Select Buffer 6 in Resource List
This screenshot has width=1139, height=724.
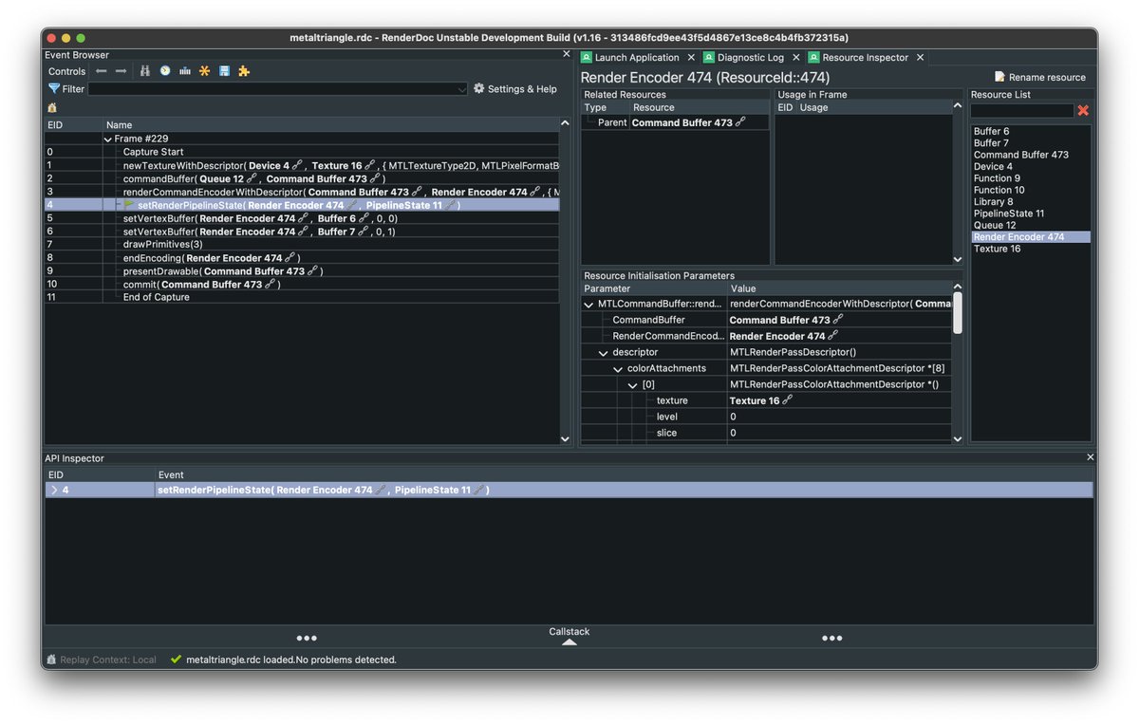(x=1031, y=131)
